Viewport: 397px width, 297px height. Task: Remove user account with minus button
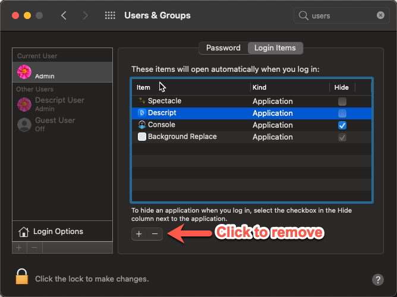pyautogui.click(x=34, y=248)
